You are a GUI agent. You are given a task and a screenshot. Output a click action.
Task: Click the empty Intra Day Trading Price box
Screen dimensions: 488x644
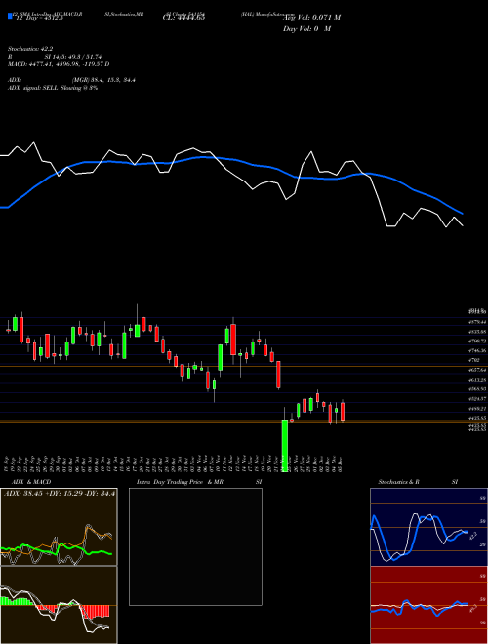click(x=195, y=546)
